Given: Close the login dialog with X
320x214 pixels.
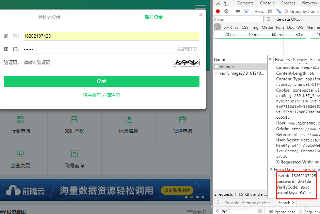Looking at the screenshot, I should click(x=201, y=15).
